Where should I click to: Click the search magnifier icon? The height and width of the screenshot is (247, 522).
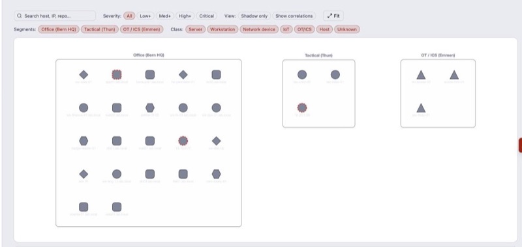[x=20, y=16]
